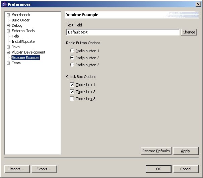The width and height of the screenshot is (203, 178).
Task: Disable Check box 2
Action: pos(72,92)
